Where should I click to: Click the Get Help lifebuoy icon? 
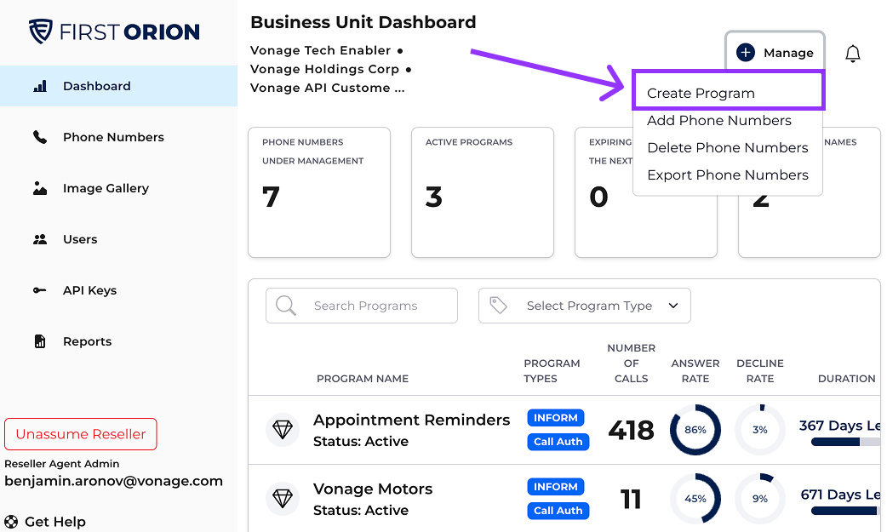(11, 522)
